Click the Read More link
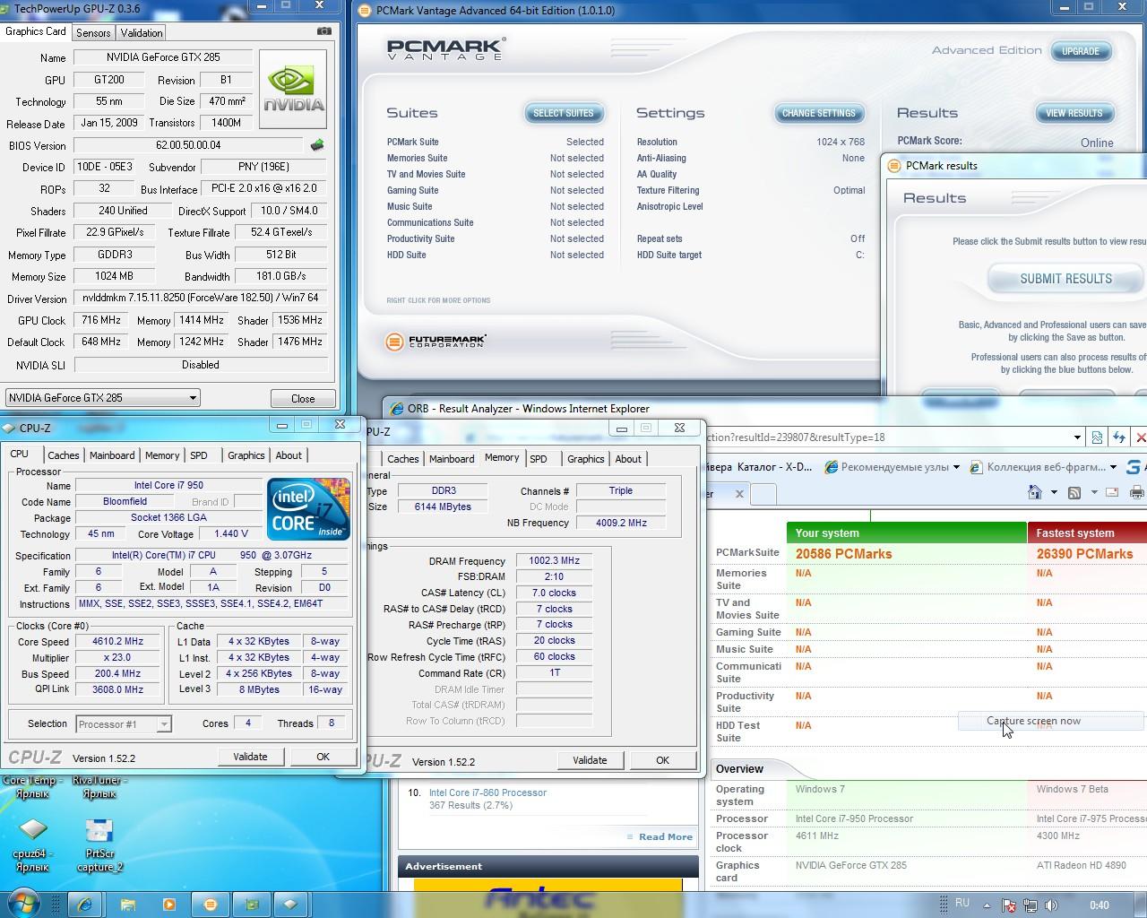 click(665, 836)
